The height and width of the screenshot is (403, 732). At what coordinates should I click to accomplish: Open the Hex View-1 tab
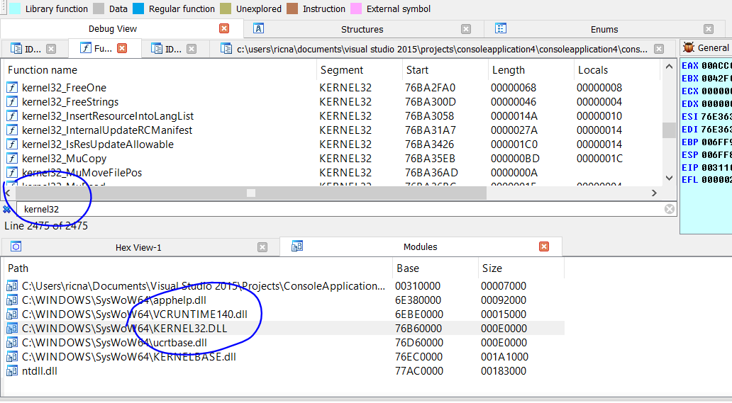tap(138, 247)
